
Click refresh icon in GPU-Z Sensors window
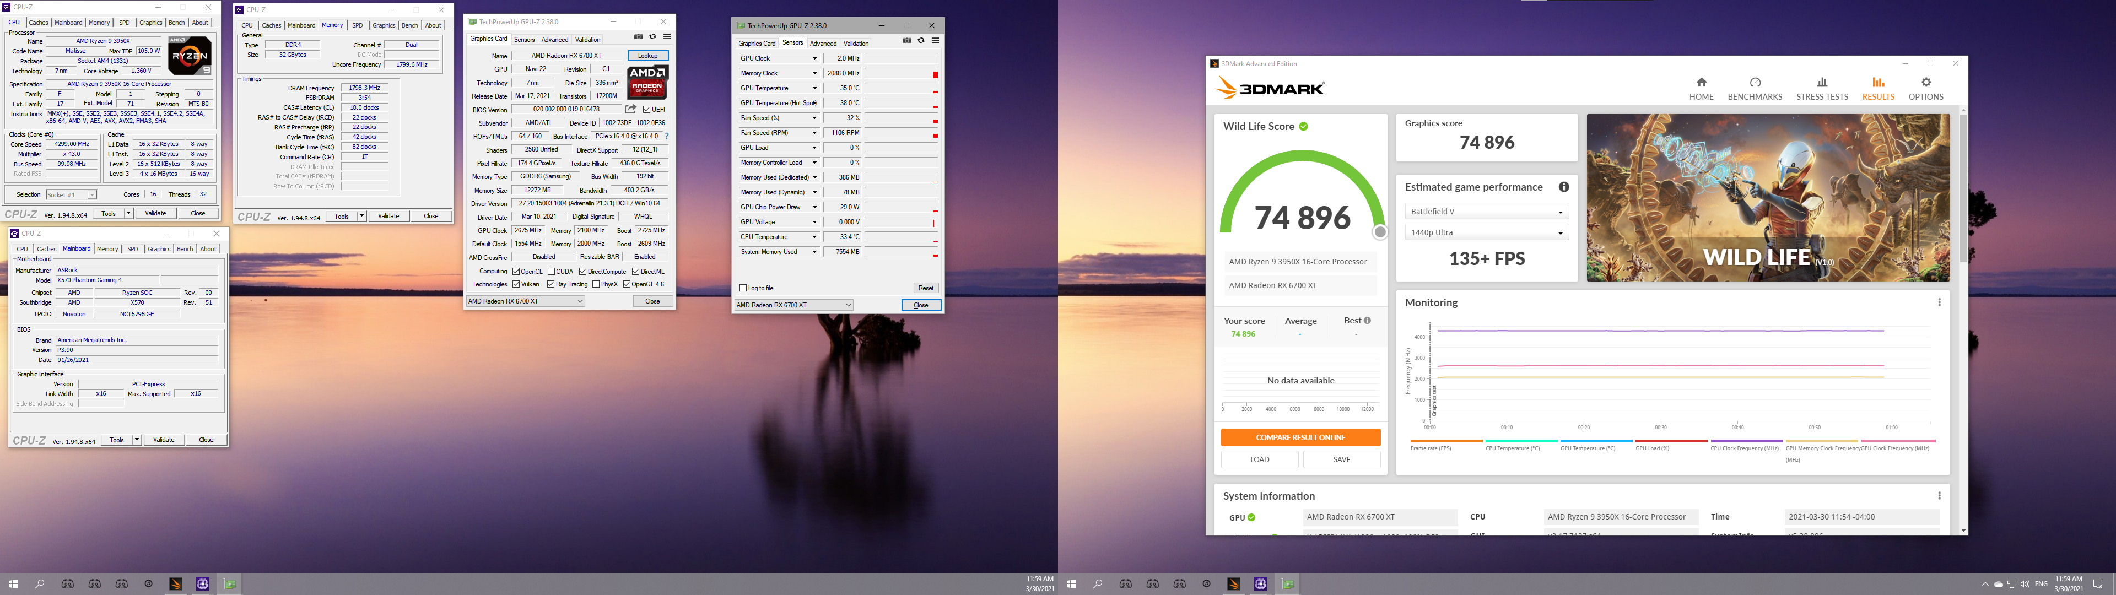click(x=921, y=40)
